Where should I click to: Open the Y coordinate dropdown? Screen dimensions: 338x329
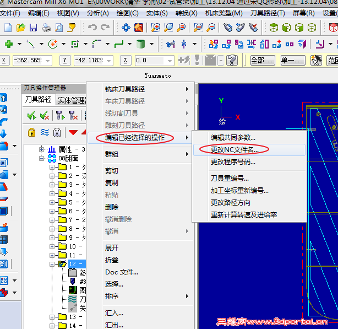coord(109,61)
